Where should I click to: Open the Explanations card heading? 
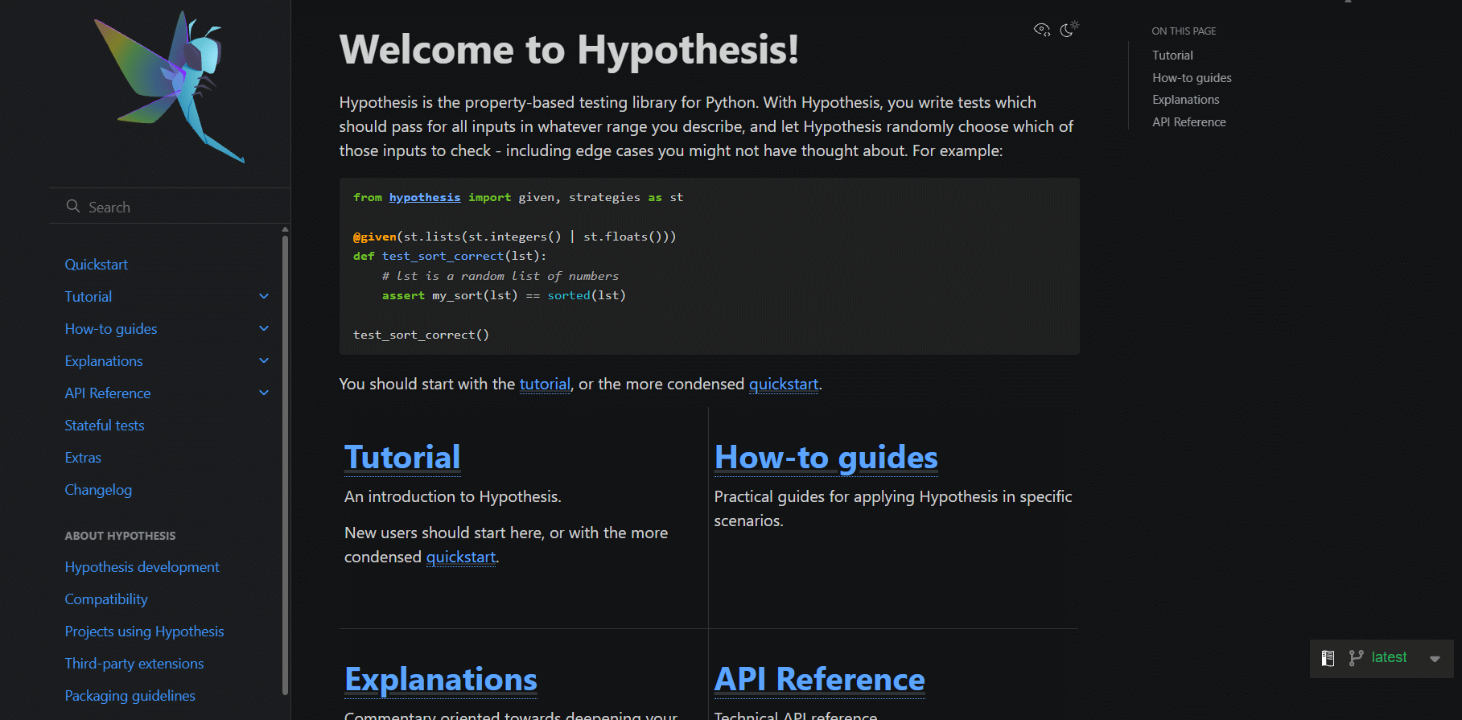click(x=441, y=679)
